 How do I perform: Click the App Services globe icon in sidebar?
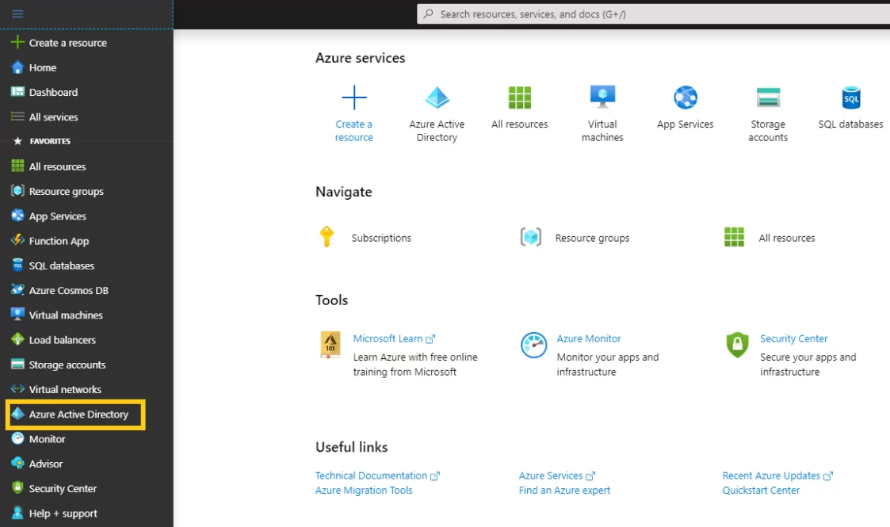tap(17, 216)
